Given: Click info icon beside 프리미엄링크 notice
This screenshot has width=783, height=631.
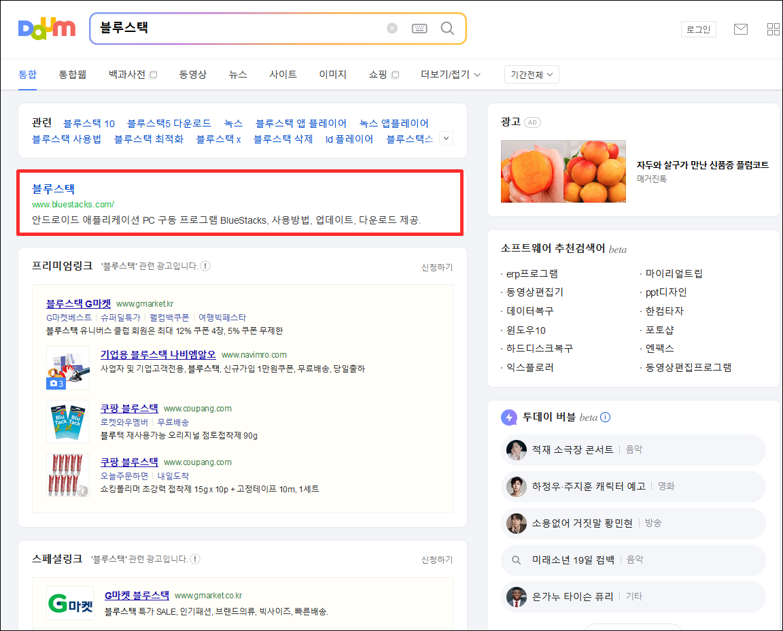Looking at the screenshot, I should [x=205, y=266].
